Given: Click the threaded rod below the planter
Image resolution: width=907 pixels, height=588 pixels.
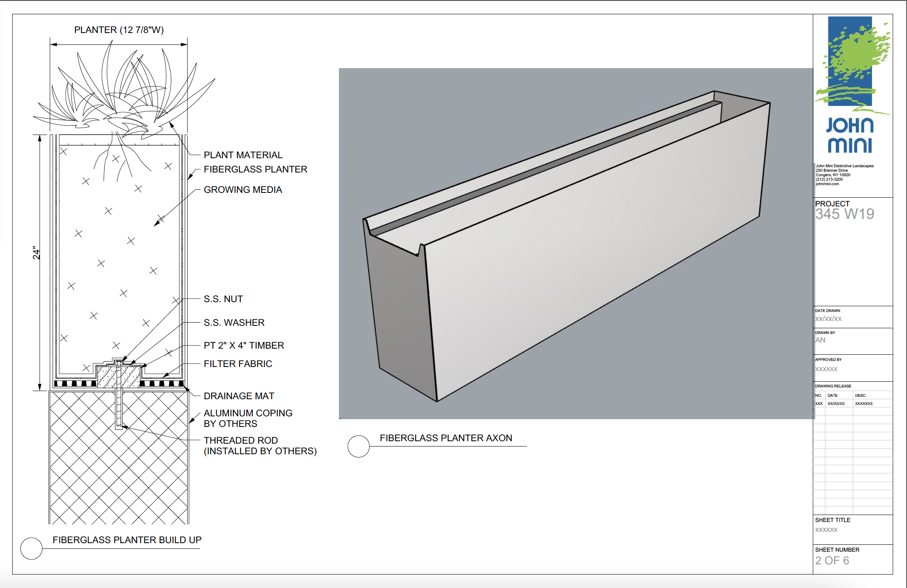Looking at the screenshot, I should click(x=119, y=408).
